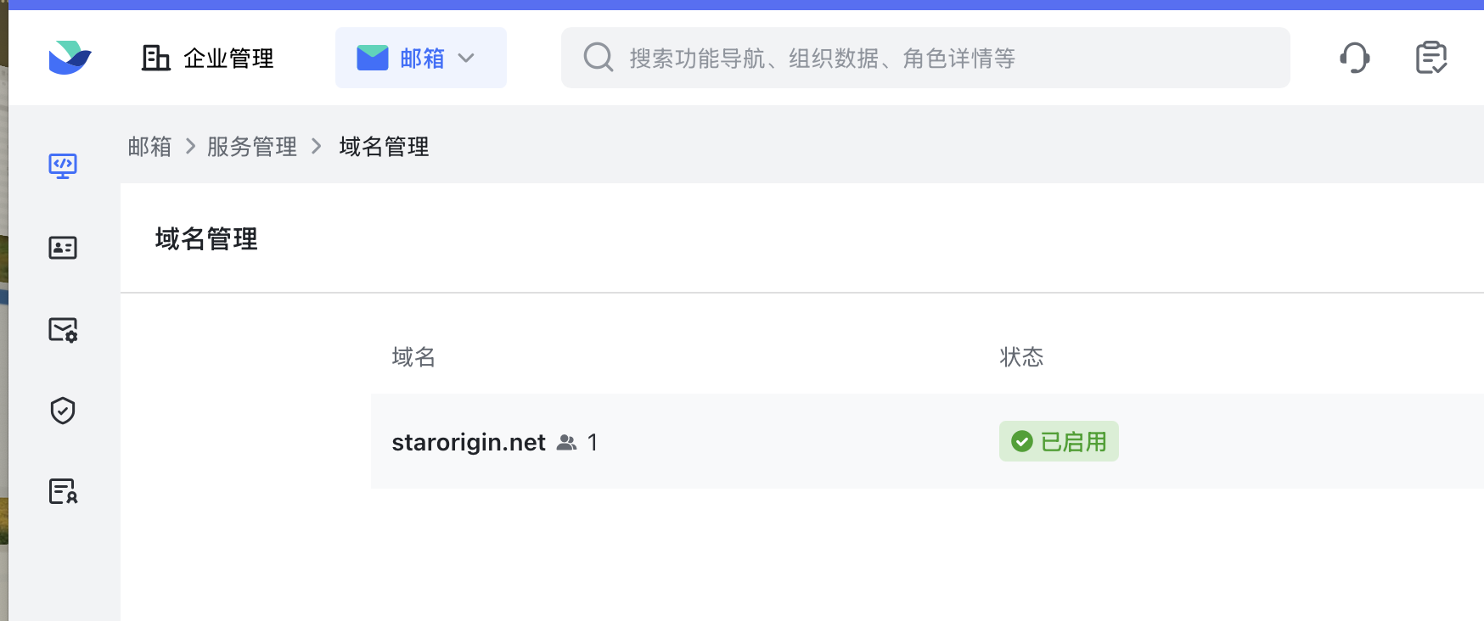Open the clipboard task list icon

[x=1431, y=58]
